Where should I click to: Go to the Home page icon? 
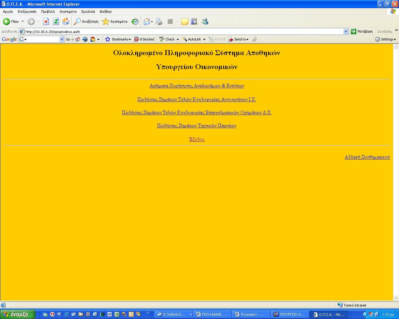[66, 21]
